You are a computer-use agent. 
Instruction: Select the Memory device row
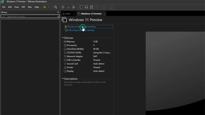coord(87,42)
